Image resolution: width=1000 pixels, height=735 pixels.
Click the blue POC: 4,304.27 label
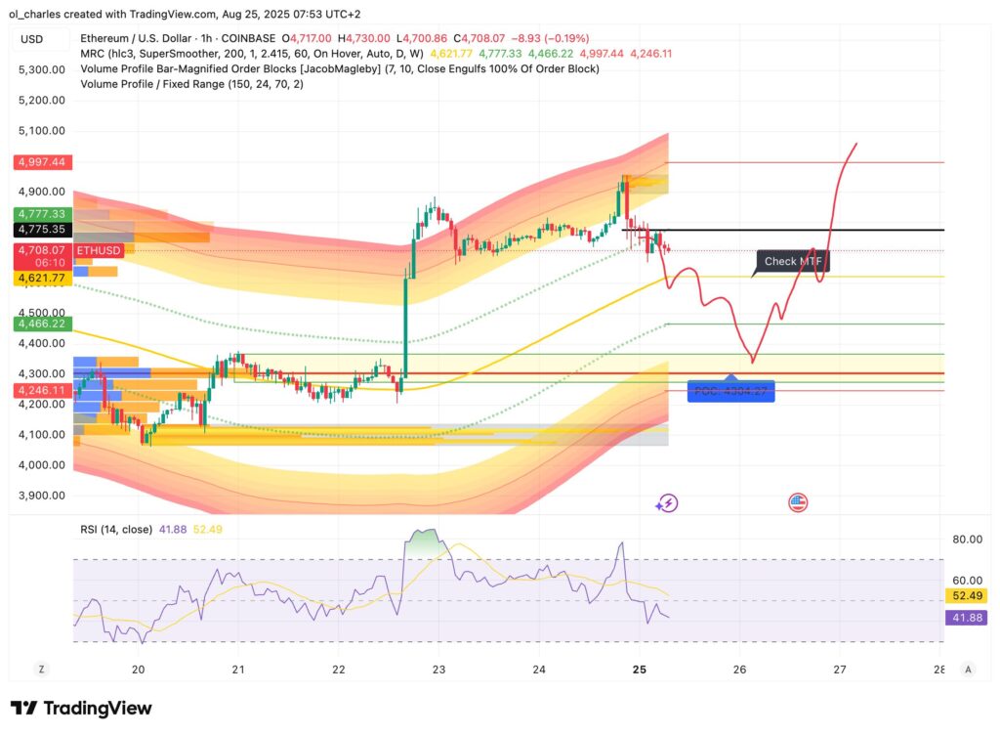730,391
